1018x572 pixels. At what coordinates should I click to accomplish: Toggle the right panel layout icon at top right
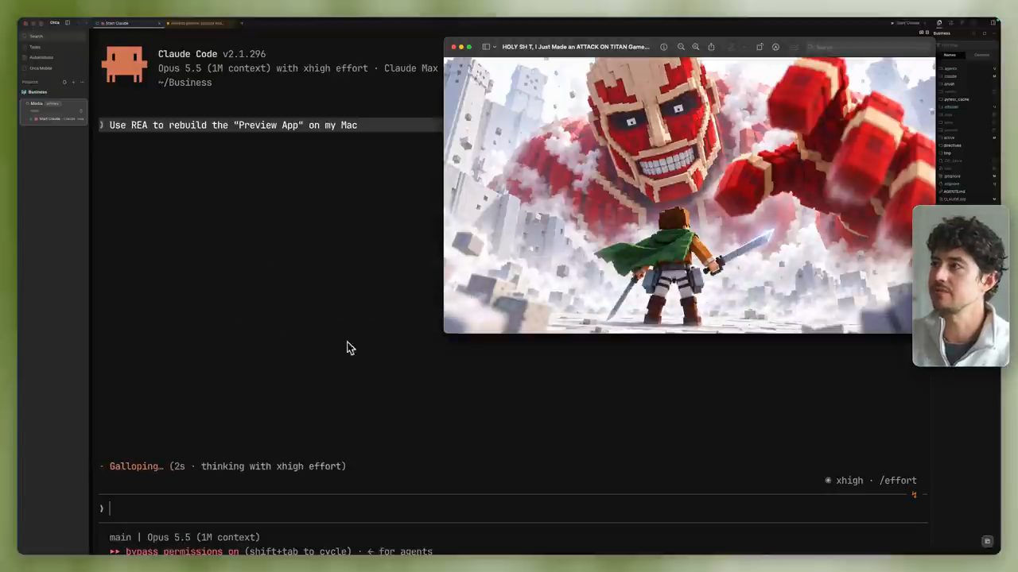pyautogui.click(x=993, y=23)
